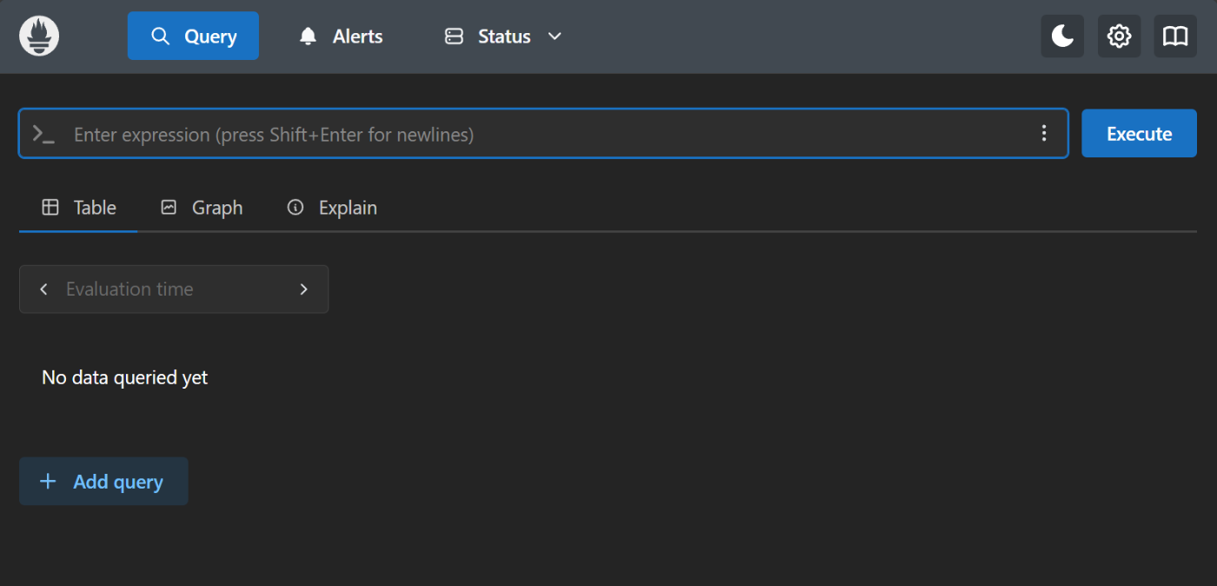Click the magnifier icon on Query
The image size is (1217, 586).
[x=160, y=37]
